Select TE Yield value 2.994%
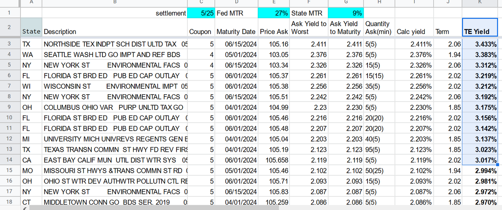 pos(480,171)
